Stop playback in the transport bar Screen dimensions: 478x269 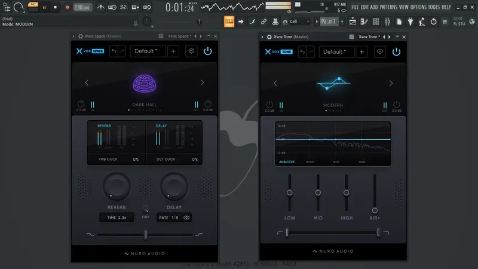click(x=55, y=7)
